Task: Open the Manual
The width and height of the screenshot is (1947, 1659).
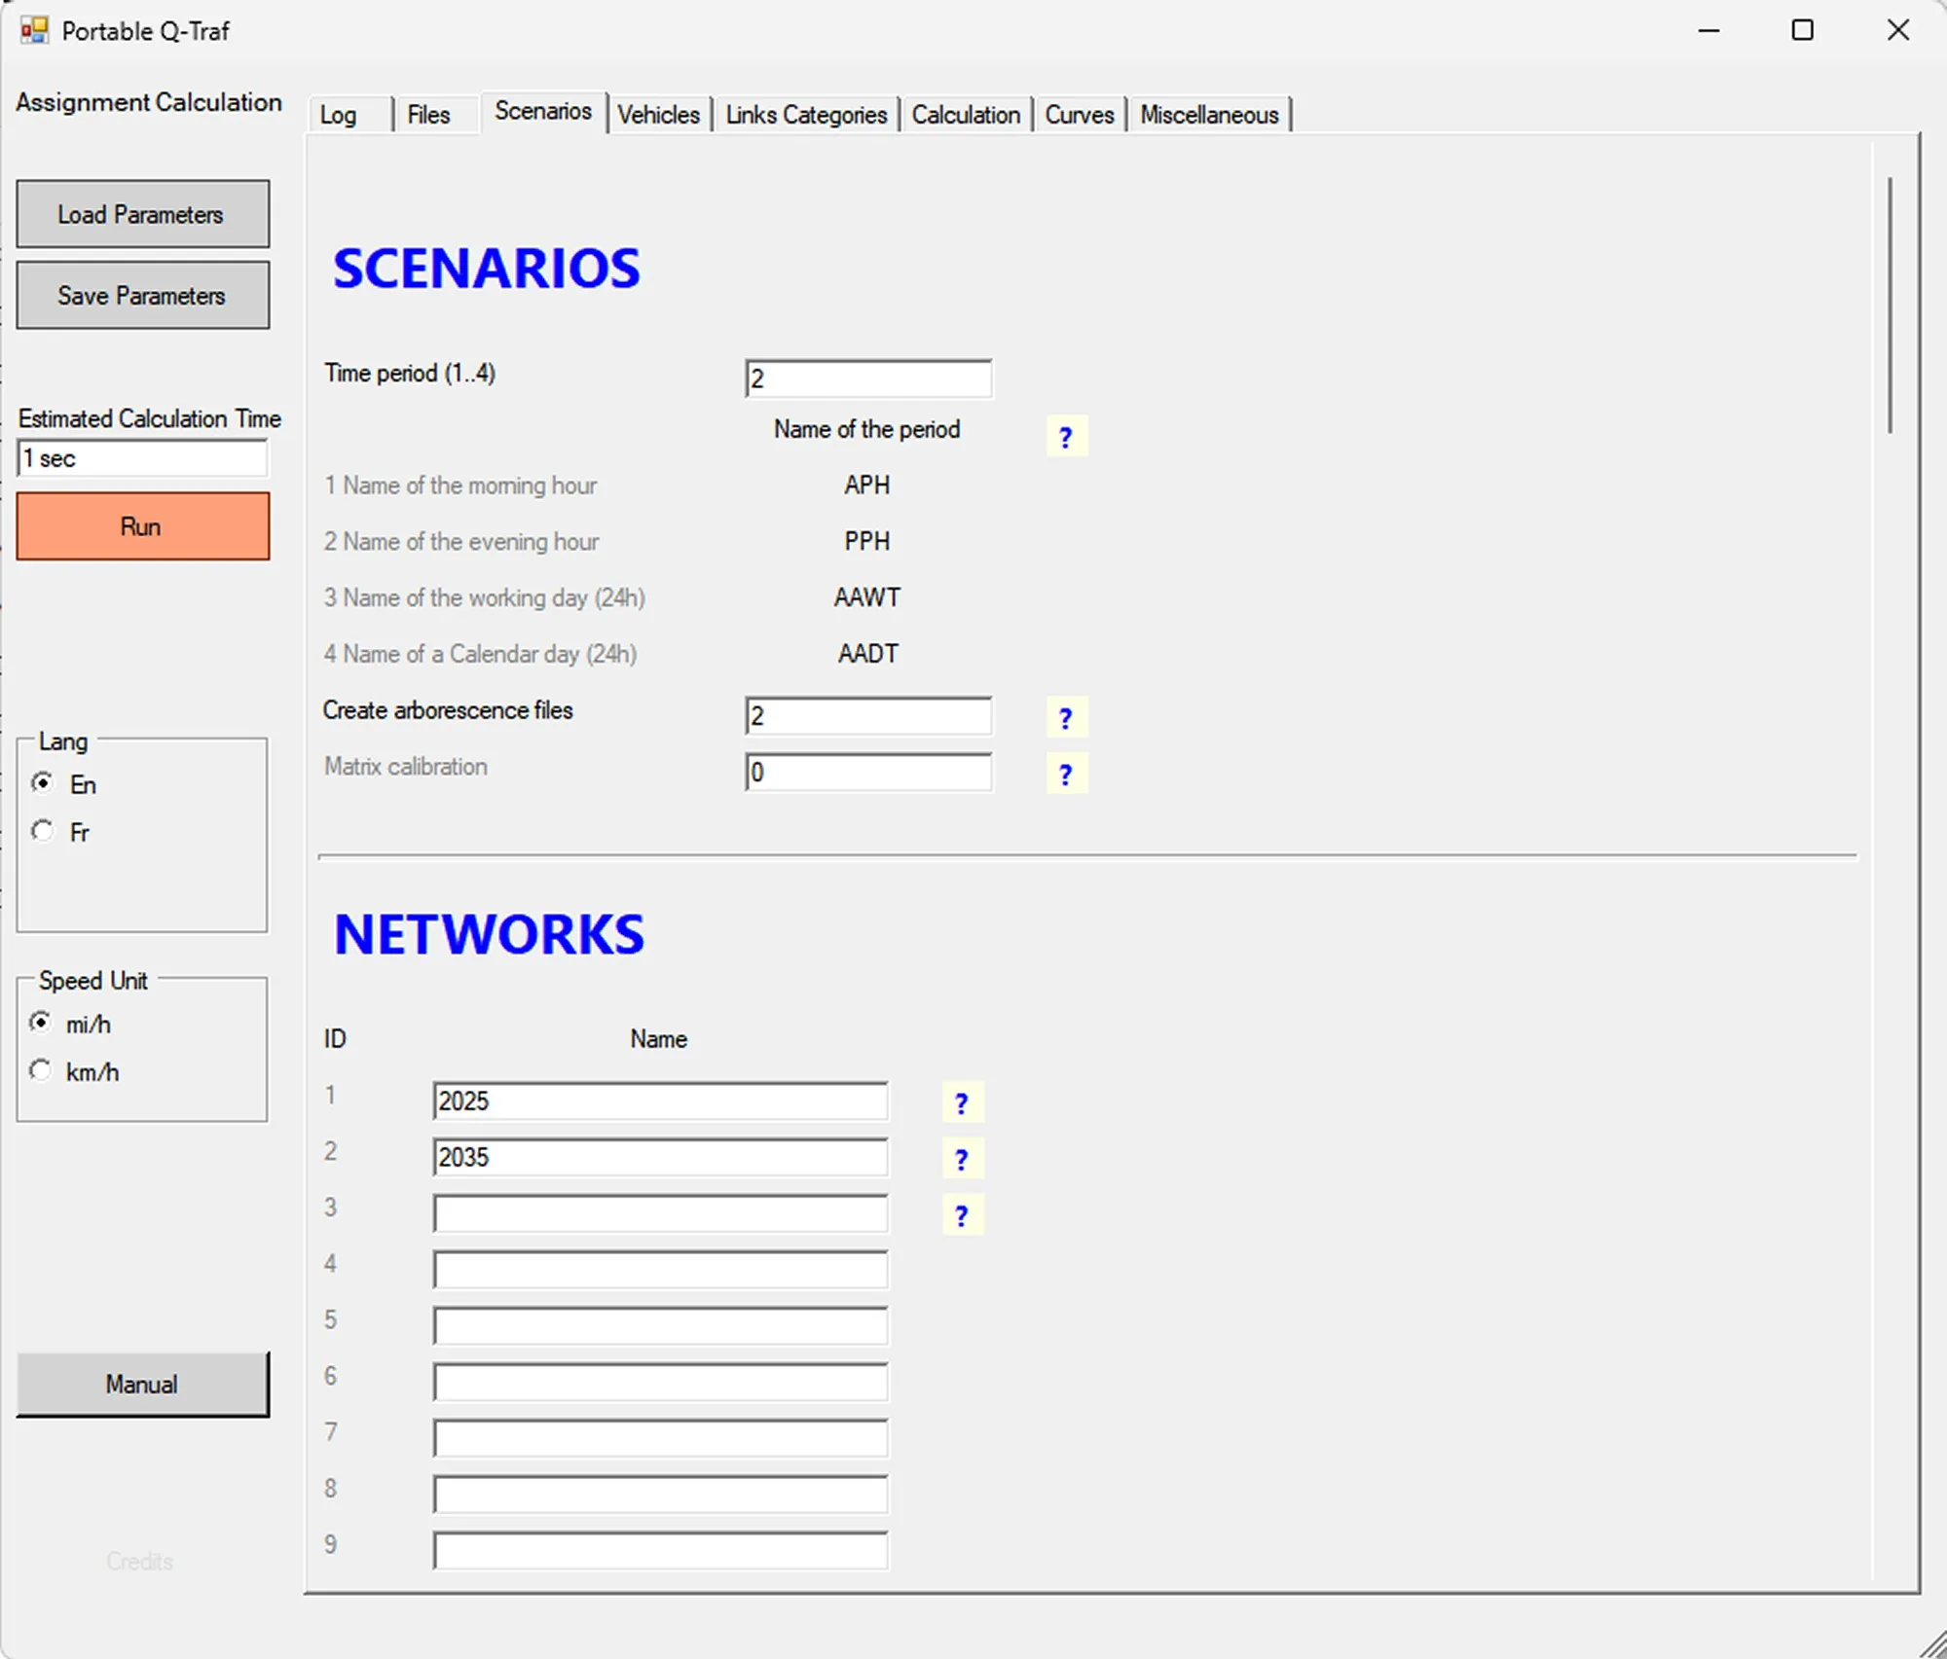Action: pyautogui.click(x=142, y=1384)
